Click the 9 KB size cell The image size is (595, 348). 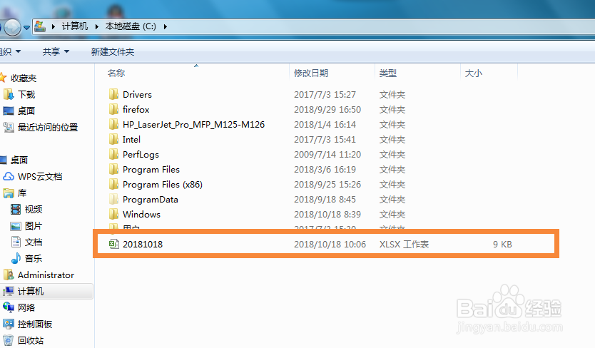pos(502,244)
